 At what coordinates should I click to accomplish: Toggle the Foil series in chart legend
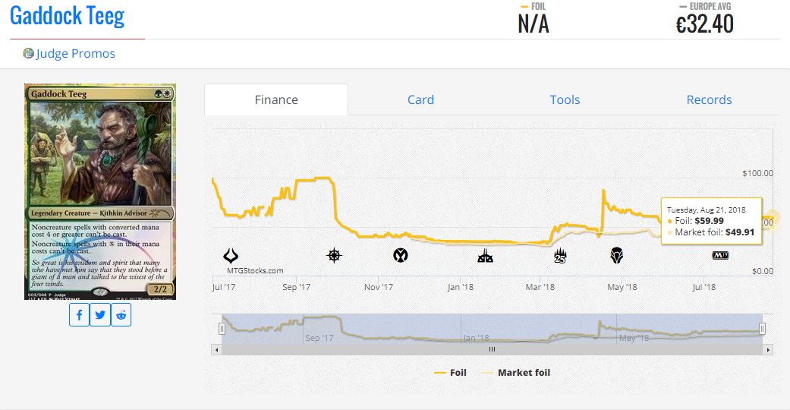coord(450,373)
